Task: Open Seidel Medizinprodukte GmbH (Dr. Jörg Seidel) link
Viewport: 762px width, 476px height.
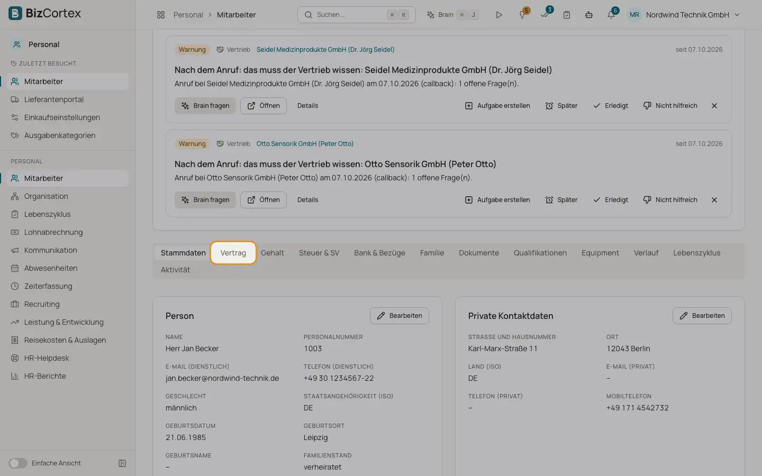Action: (x=325, y=50)
